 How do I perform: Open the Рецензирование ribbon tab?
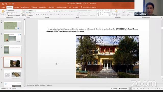[61, 7]
